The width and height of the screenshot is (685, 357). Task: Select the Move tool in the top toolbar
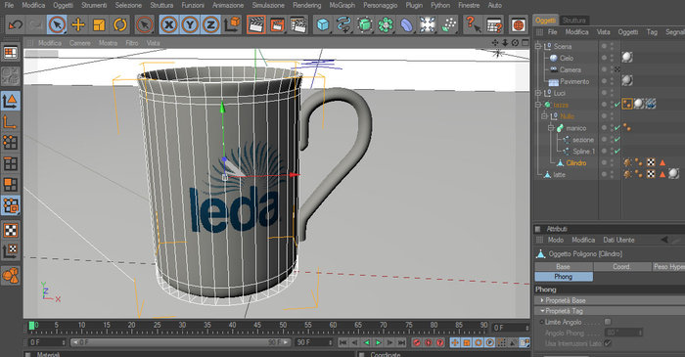coord(78,24)
